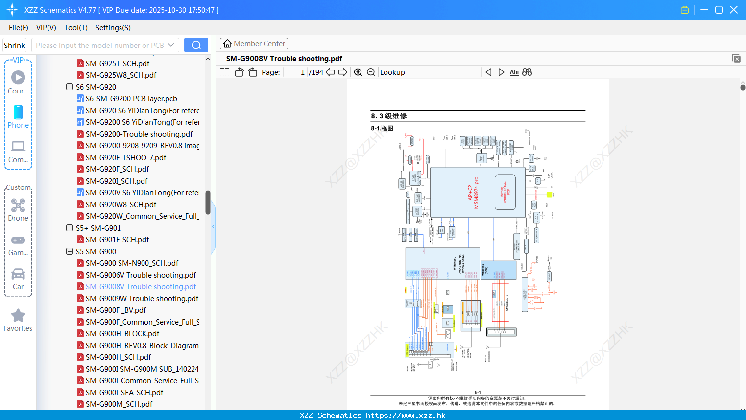Screen dimensions: 746x420
Task: Collapse the S5+ SM-G901 folder
Action: point(70,228)
